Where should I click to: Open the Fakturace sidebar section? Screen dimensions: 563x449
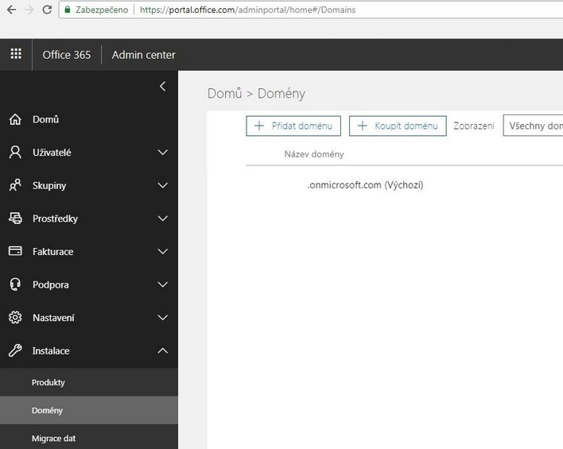tap(89, 251)
